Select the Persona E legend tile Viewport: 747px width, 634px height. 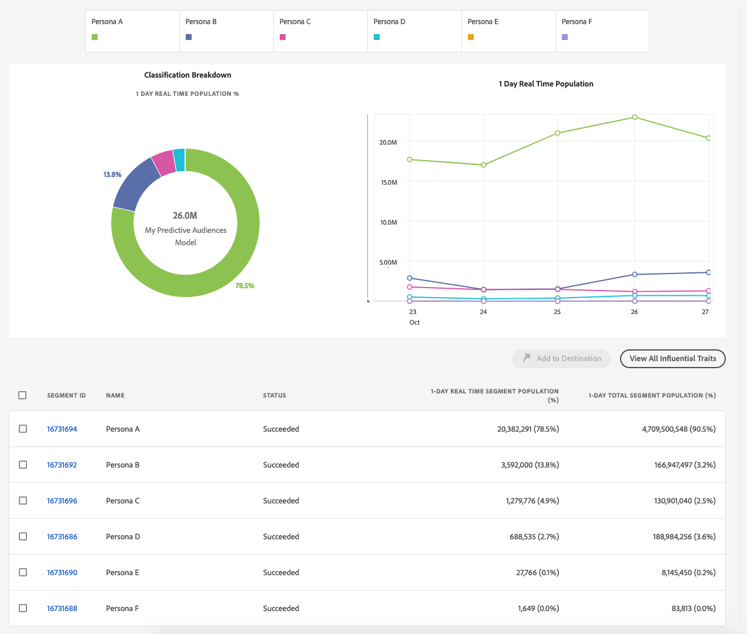(508, 31)
